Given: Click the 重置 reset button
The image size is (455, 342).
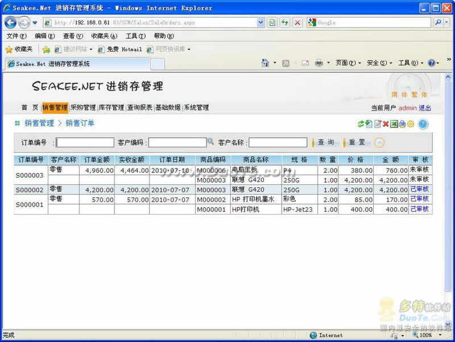Looking at the screenshot, I should 357,142.
